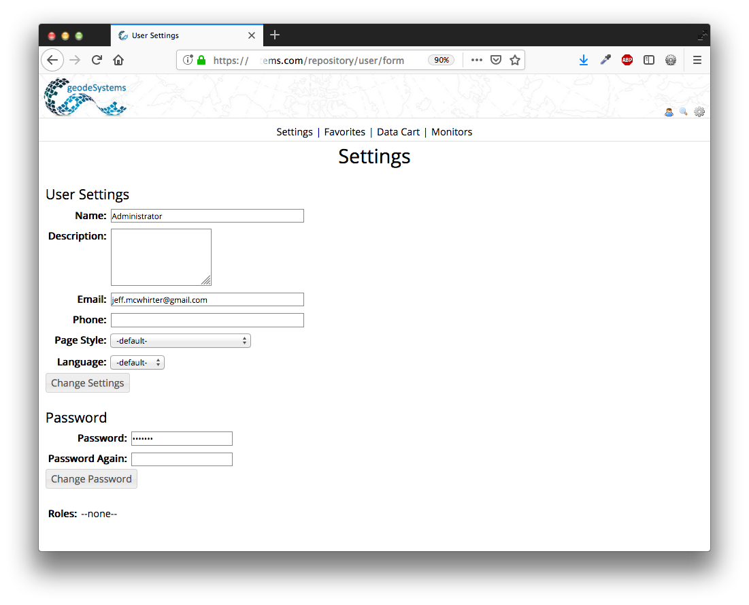Reload the page with the refresh icon

tap(97, 60)
